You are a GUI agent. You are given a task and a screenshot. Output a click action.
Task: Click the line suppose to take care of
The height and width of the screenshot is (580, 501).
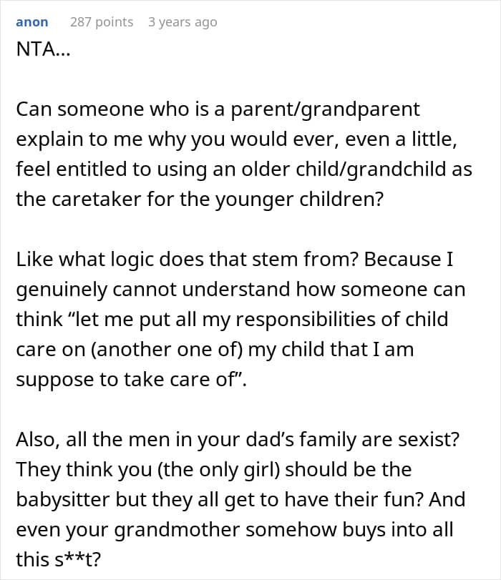[132, 380]
